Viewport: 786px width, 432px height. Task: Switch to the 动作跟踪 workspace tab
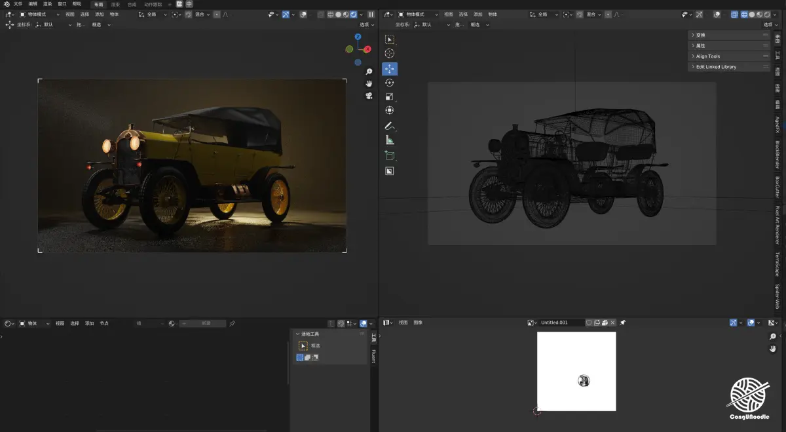coord(153,4)
